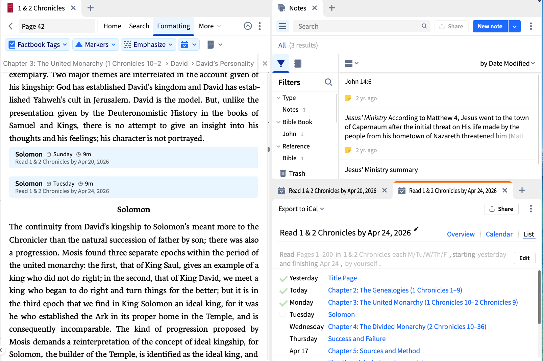This screenshot has width=543, height=361.
Task: Click the reading plan list scrollbar
Action: (539, 297)
